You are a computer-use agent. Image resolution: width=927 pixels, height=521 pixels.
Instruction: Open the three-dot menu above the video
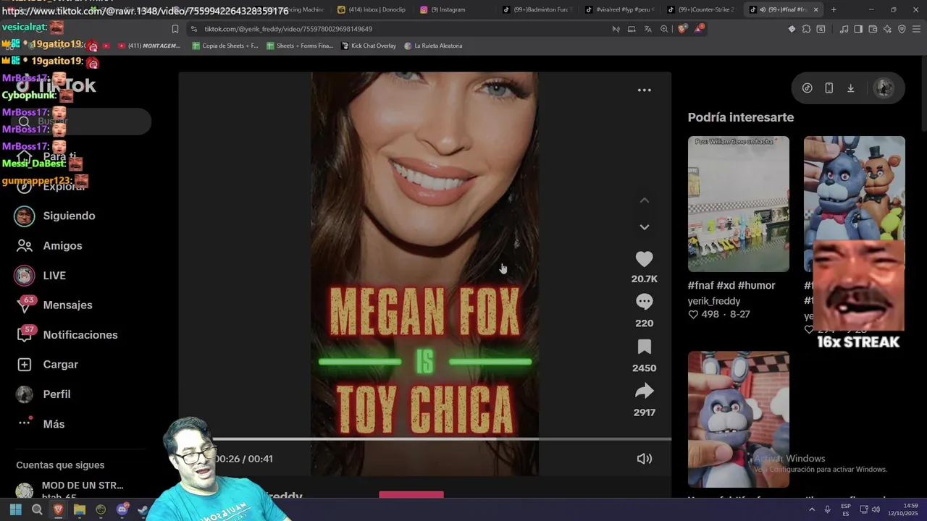[644, 90]
